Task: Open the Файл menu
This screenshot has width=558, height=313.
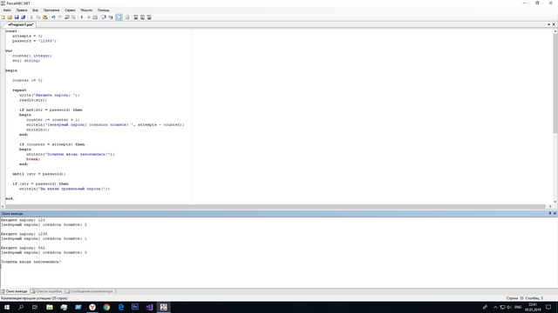Action: click(x=7, y=10)
